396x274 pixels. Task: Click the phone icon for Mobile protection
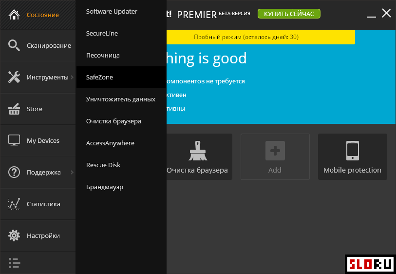(x=353, y=151)
